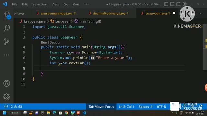Click Leapyear.java in the breadcrumb

(35, 21)
